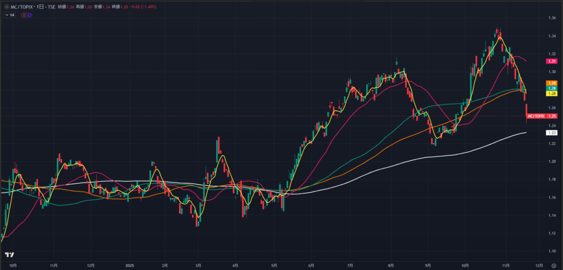Click the 1.36 level on price scale
Image resolution: width=563 pixels, height=270 pixels.
(552, 18)
